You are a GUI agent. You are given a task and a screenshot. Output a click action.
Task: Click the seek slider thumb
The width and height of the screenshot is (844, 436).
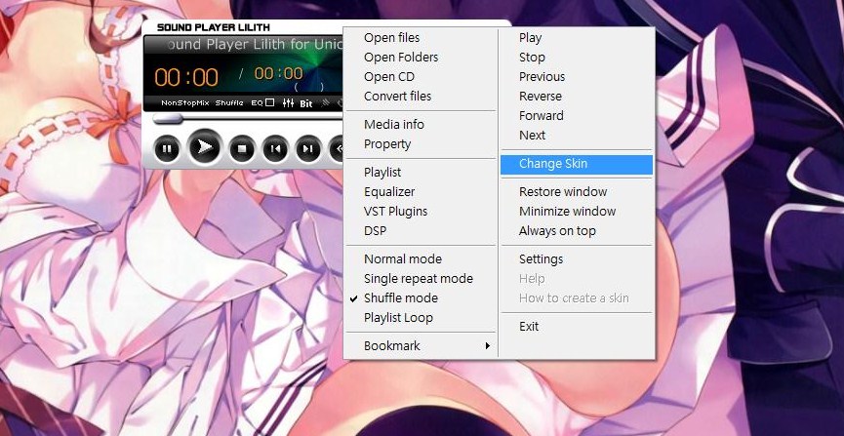coord(168,118)
